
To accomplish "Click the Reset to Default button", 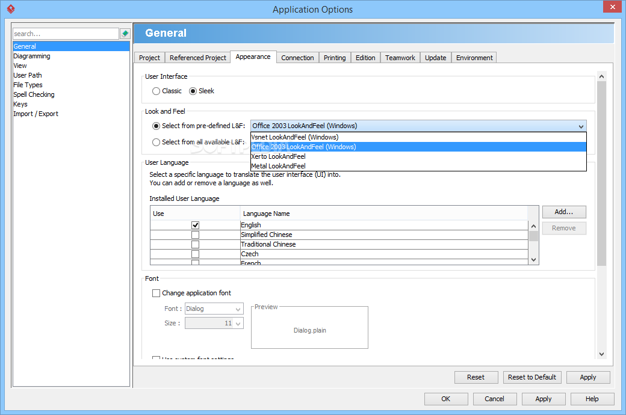I will pos(532,377).
